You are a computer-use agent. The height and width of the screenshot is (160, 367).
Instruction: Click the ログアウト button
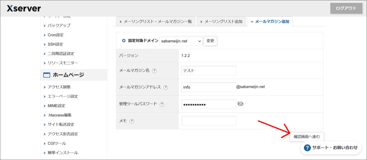pos(346,9)
